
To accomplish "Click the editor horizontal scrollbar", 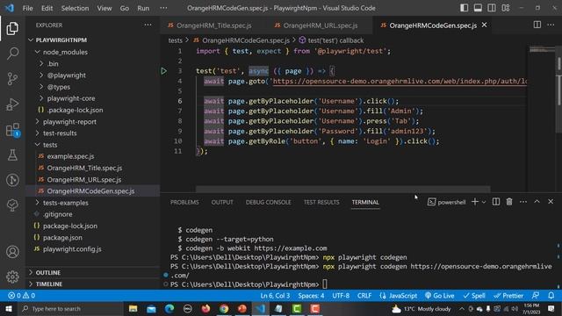I will [342, 189].
